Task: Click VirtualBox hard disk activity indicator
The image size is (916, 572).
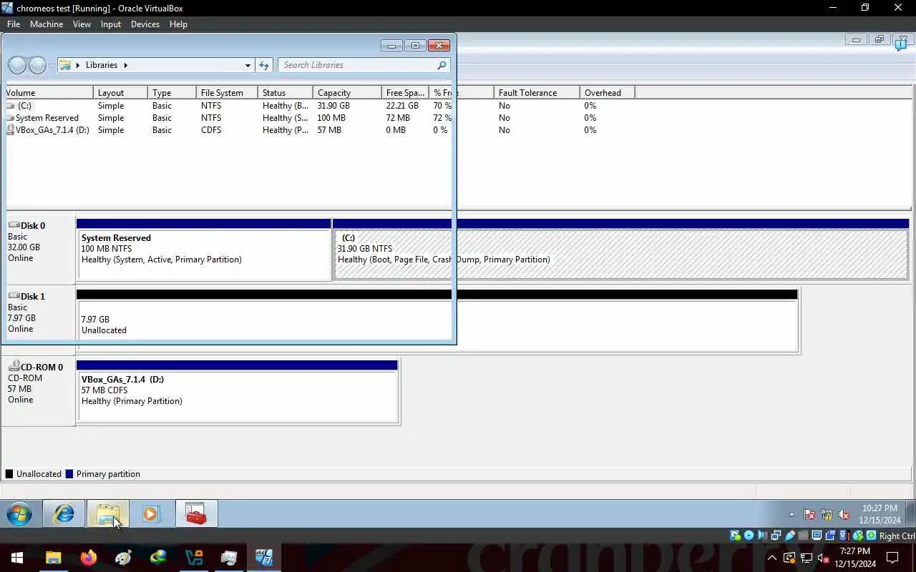Action: pos(735,536)
